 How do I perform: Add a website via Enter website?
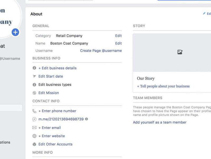tap(52, 136)
